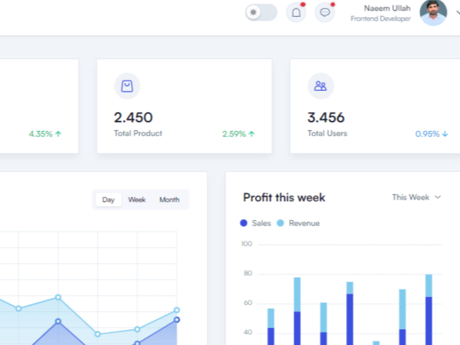The width and height of the screenshot is (460, 345).
Task: Switch to the Month tab
Action: pyautogui.click(x=169, y=200)
